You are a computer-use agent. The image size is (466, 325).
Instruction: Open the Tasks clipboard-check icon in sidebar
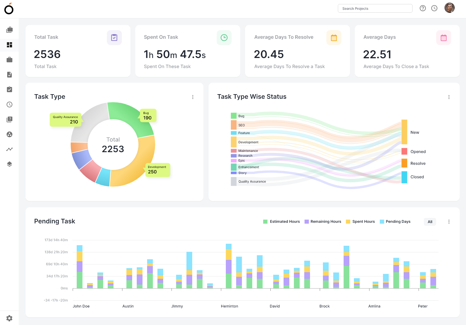(9, 90)
